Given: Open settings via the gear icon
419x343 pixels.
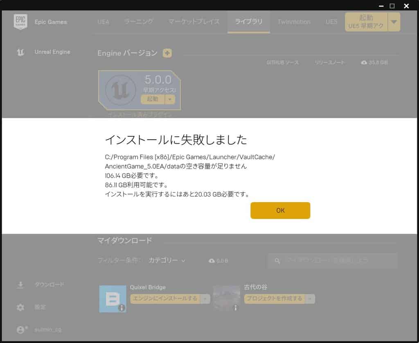Looking at the screenshot, I should 20,307.
